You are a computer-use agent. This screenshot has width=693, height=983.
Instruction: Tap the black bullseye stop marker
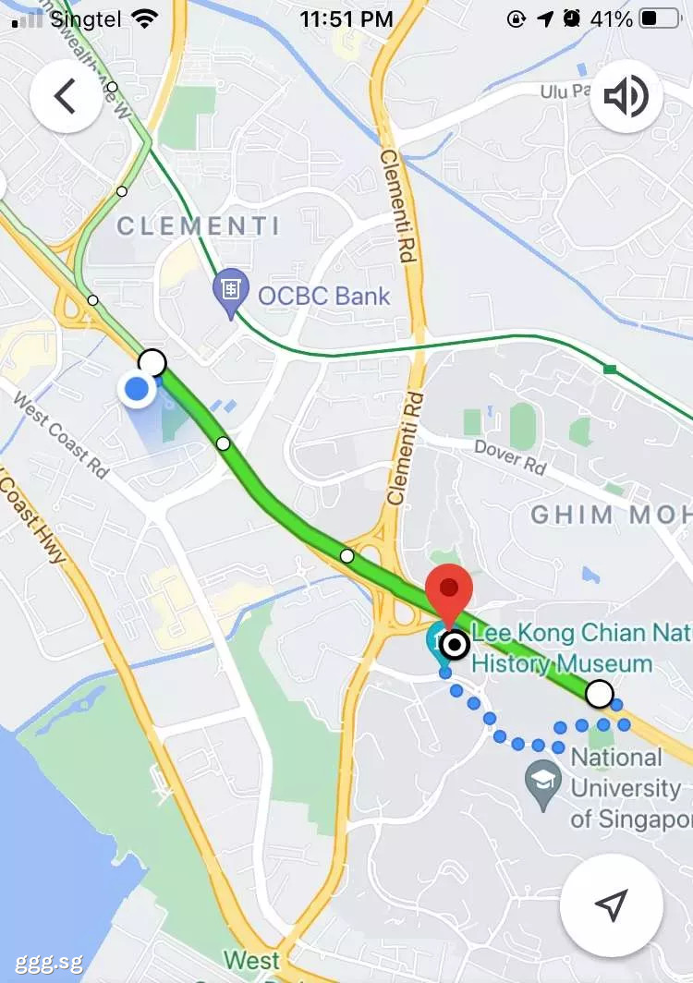pos(455,645)
